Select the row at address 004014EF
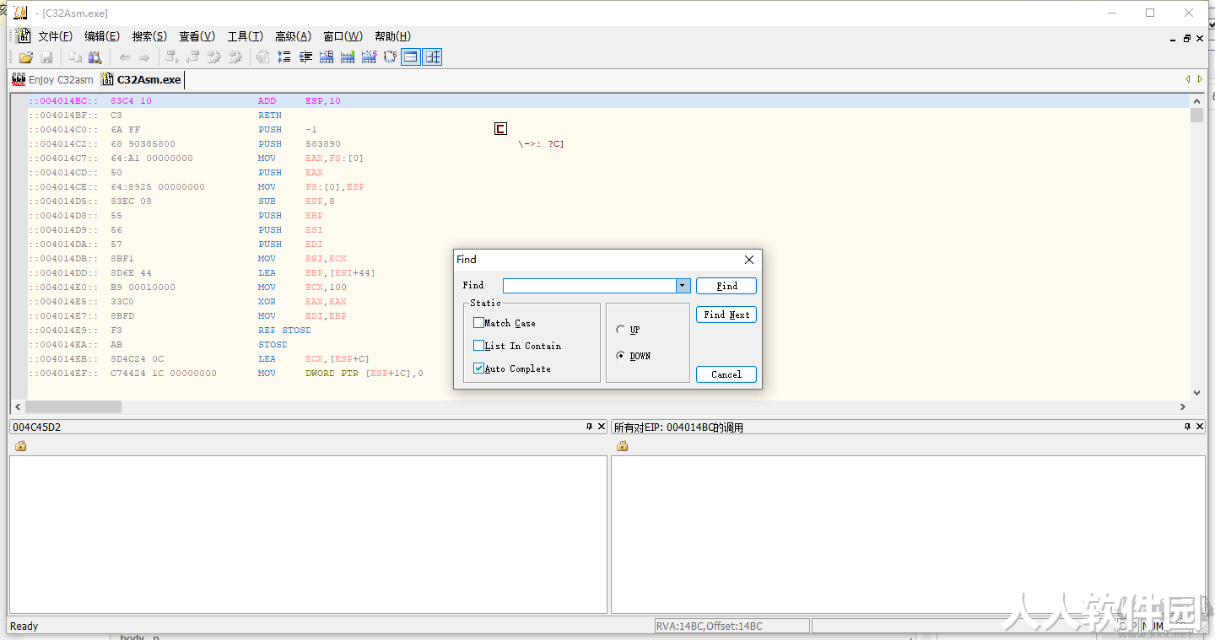1215x640 pixels. pos(608,373)
